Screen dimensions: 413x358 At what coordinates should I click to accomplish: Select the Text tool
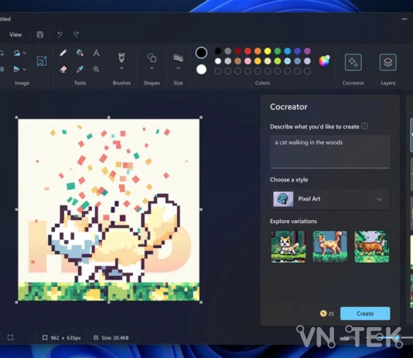pos(96,53)
